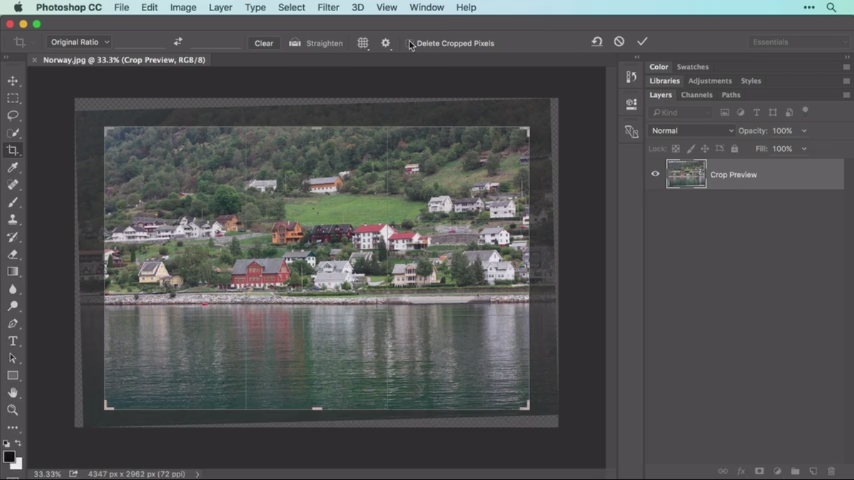
Task: Select the Horizontal Type tool
Action: tap(13, 341)
